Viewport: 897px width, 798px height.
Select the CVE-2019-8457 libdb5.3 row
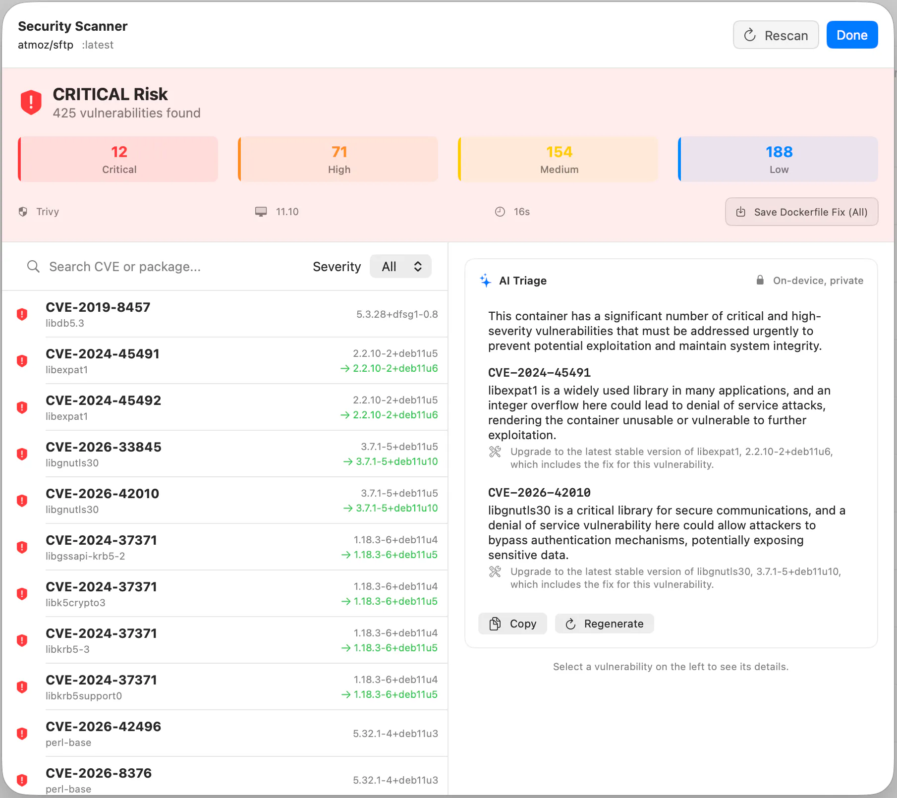point(225,314)
